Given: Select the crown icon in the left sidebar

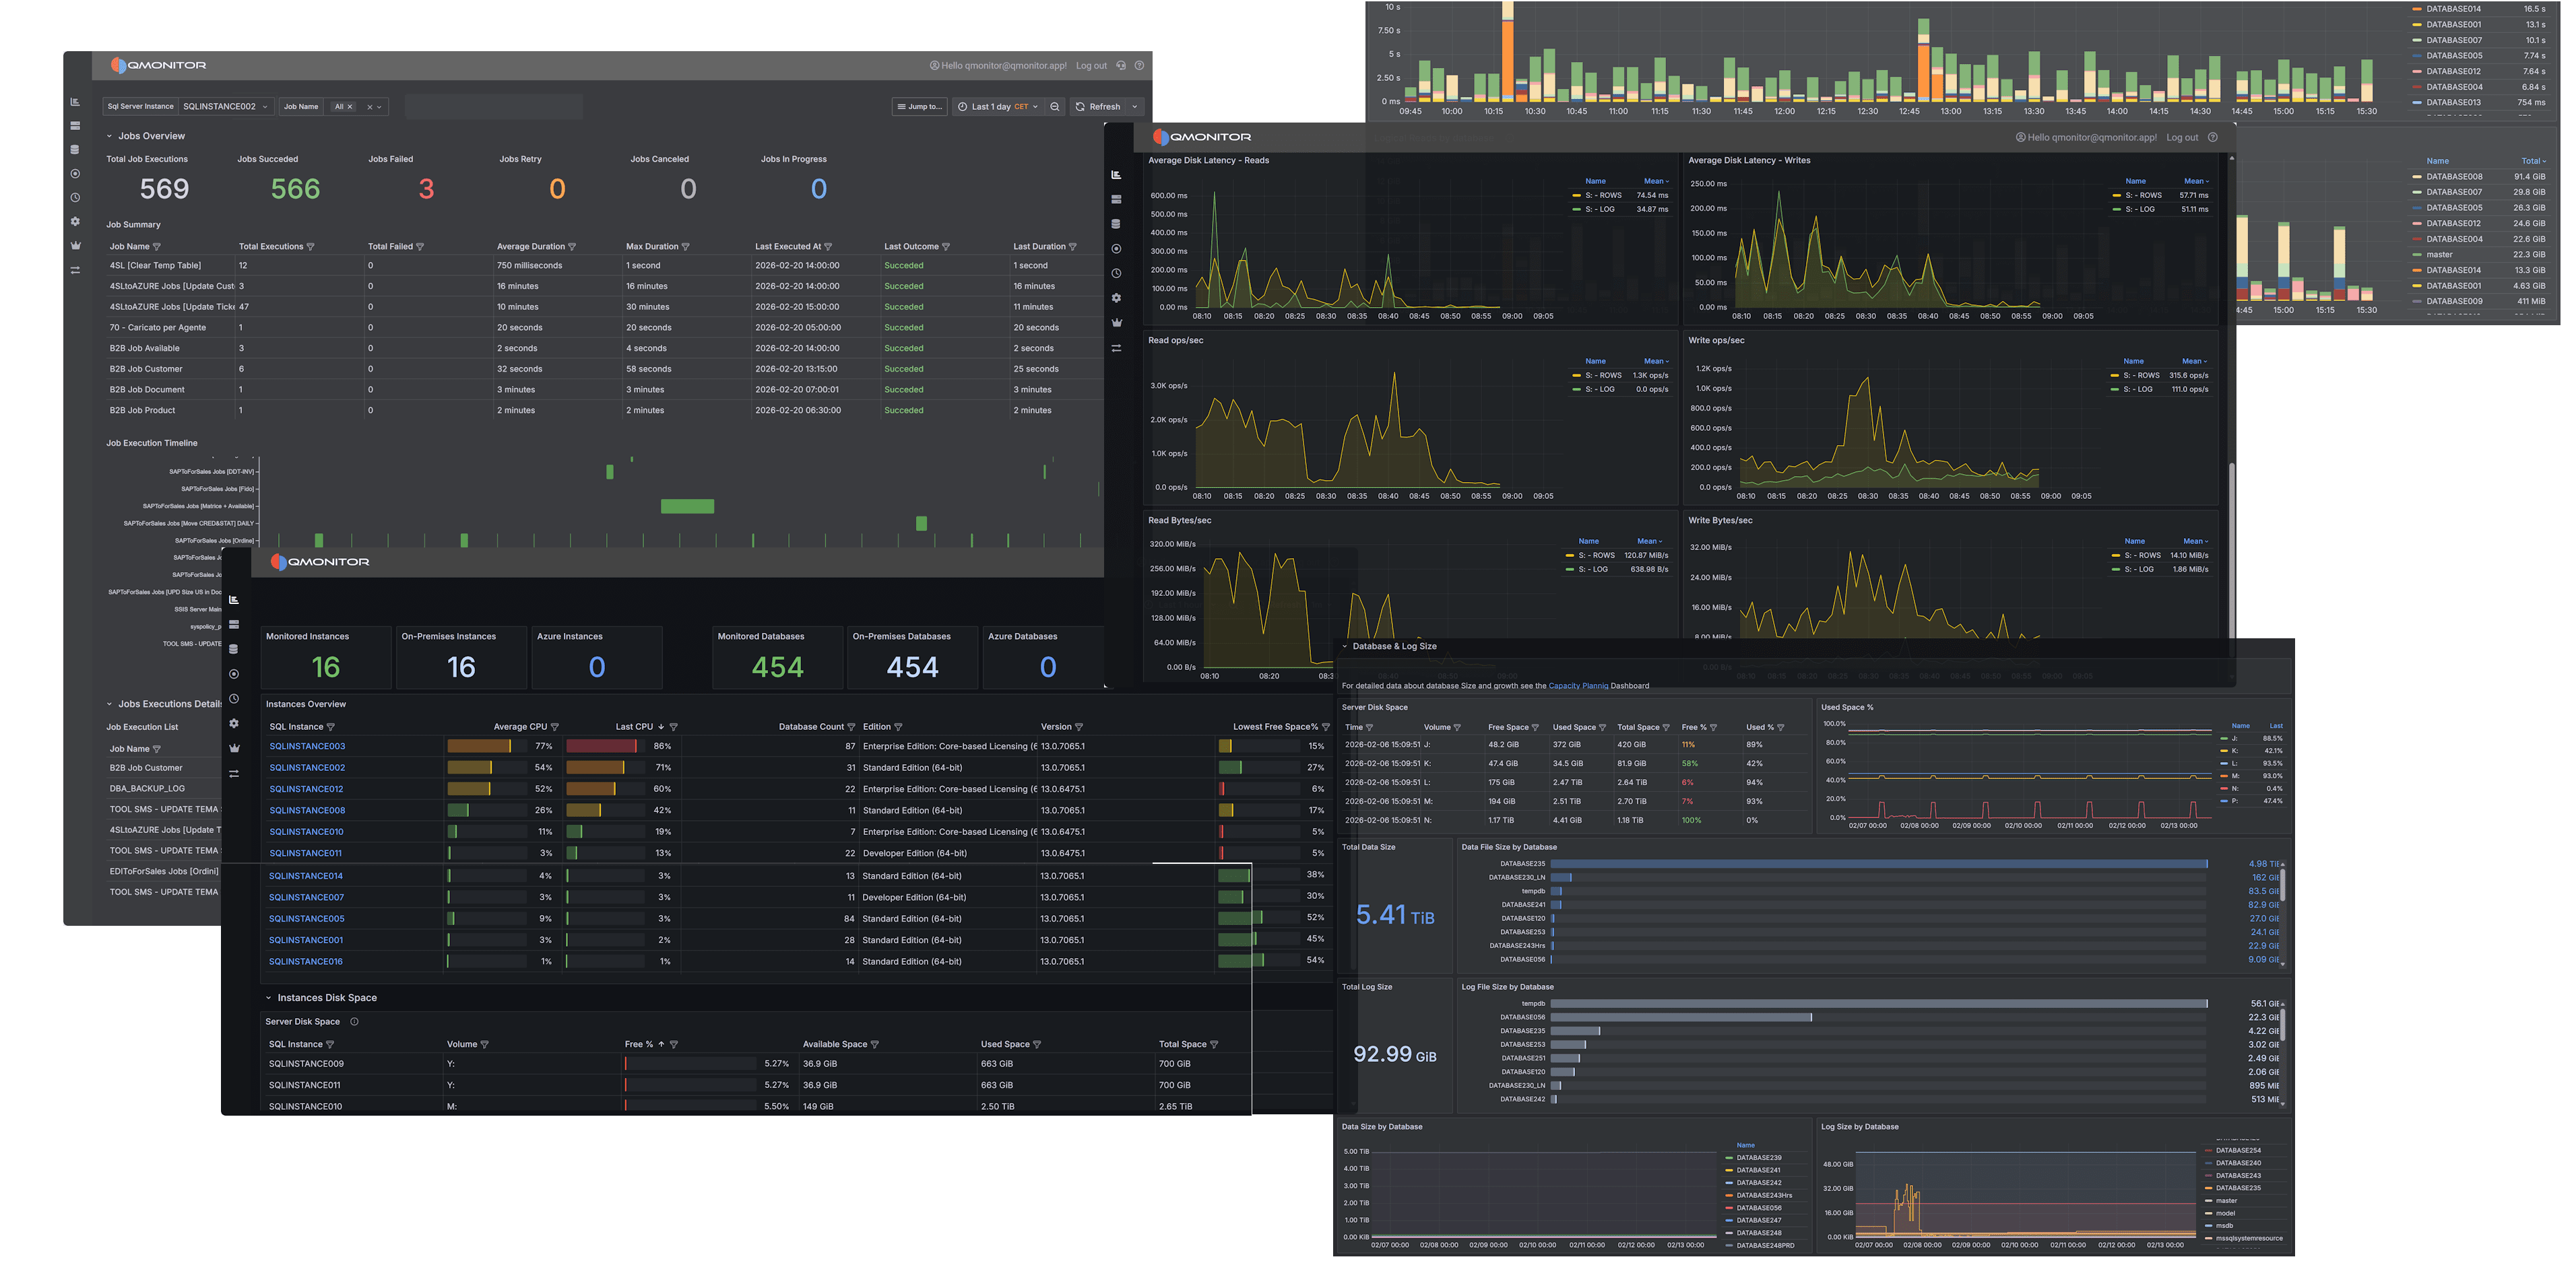Looking at the screenshot, I should 75,246.
